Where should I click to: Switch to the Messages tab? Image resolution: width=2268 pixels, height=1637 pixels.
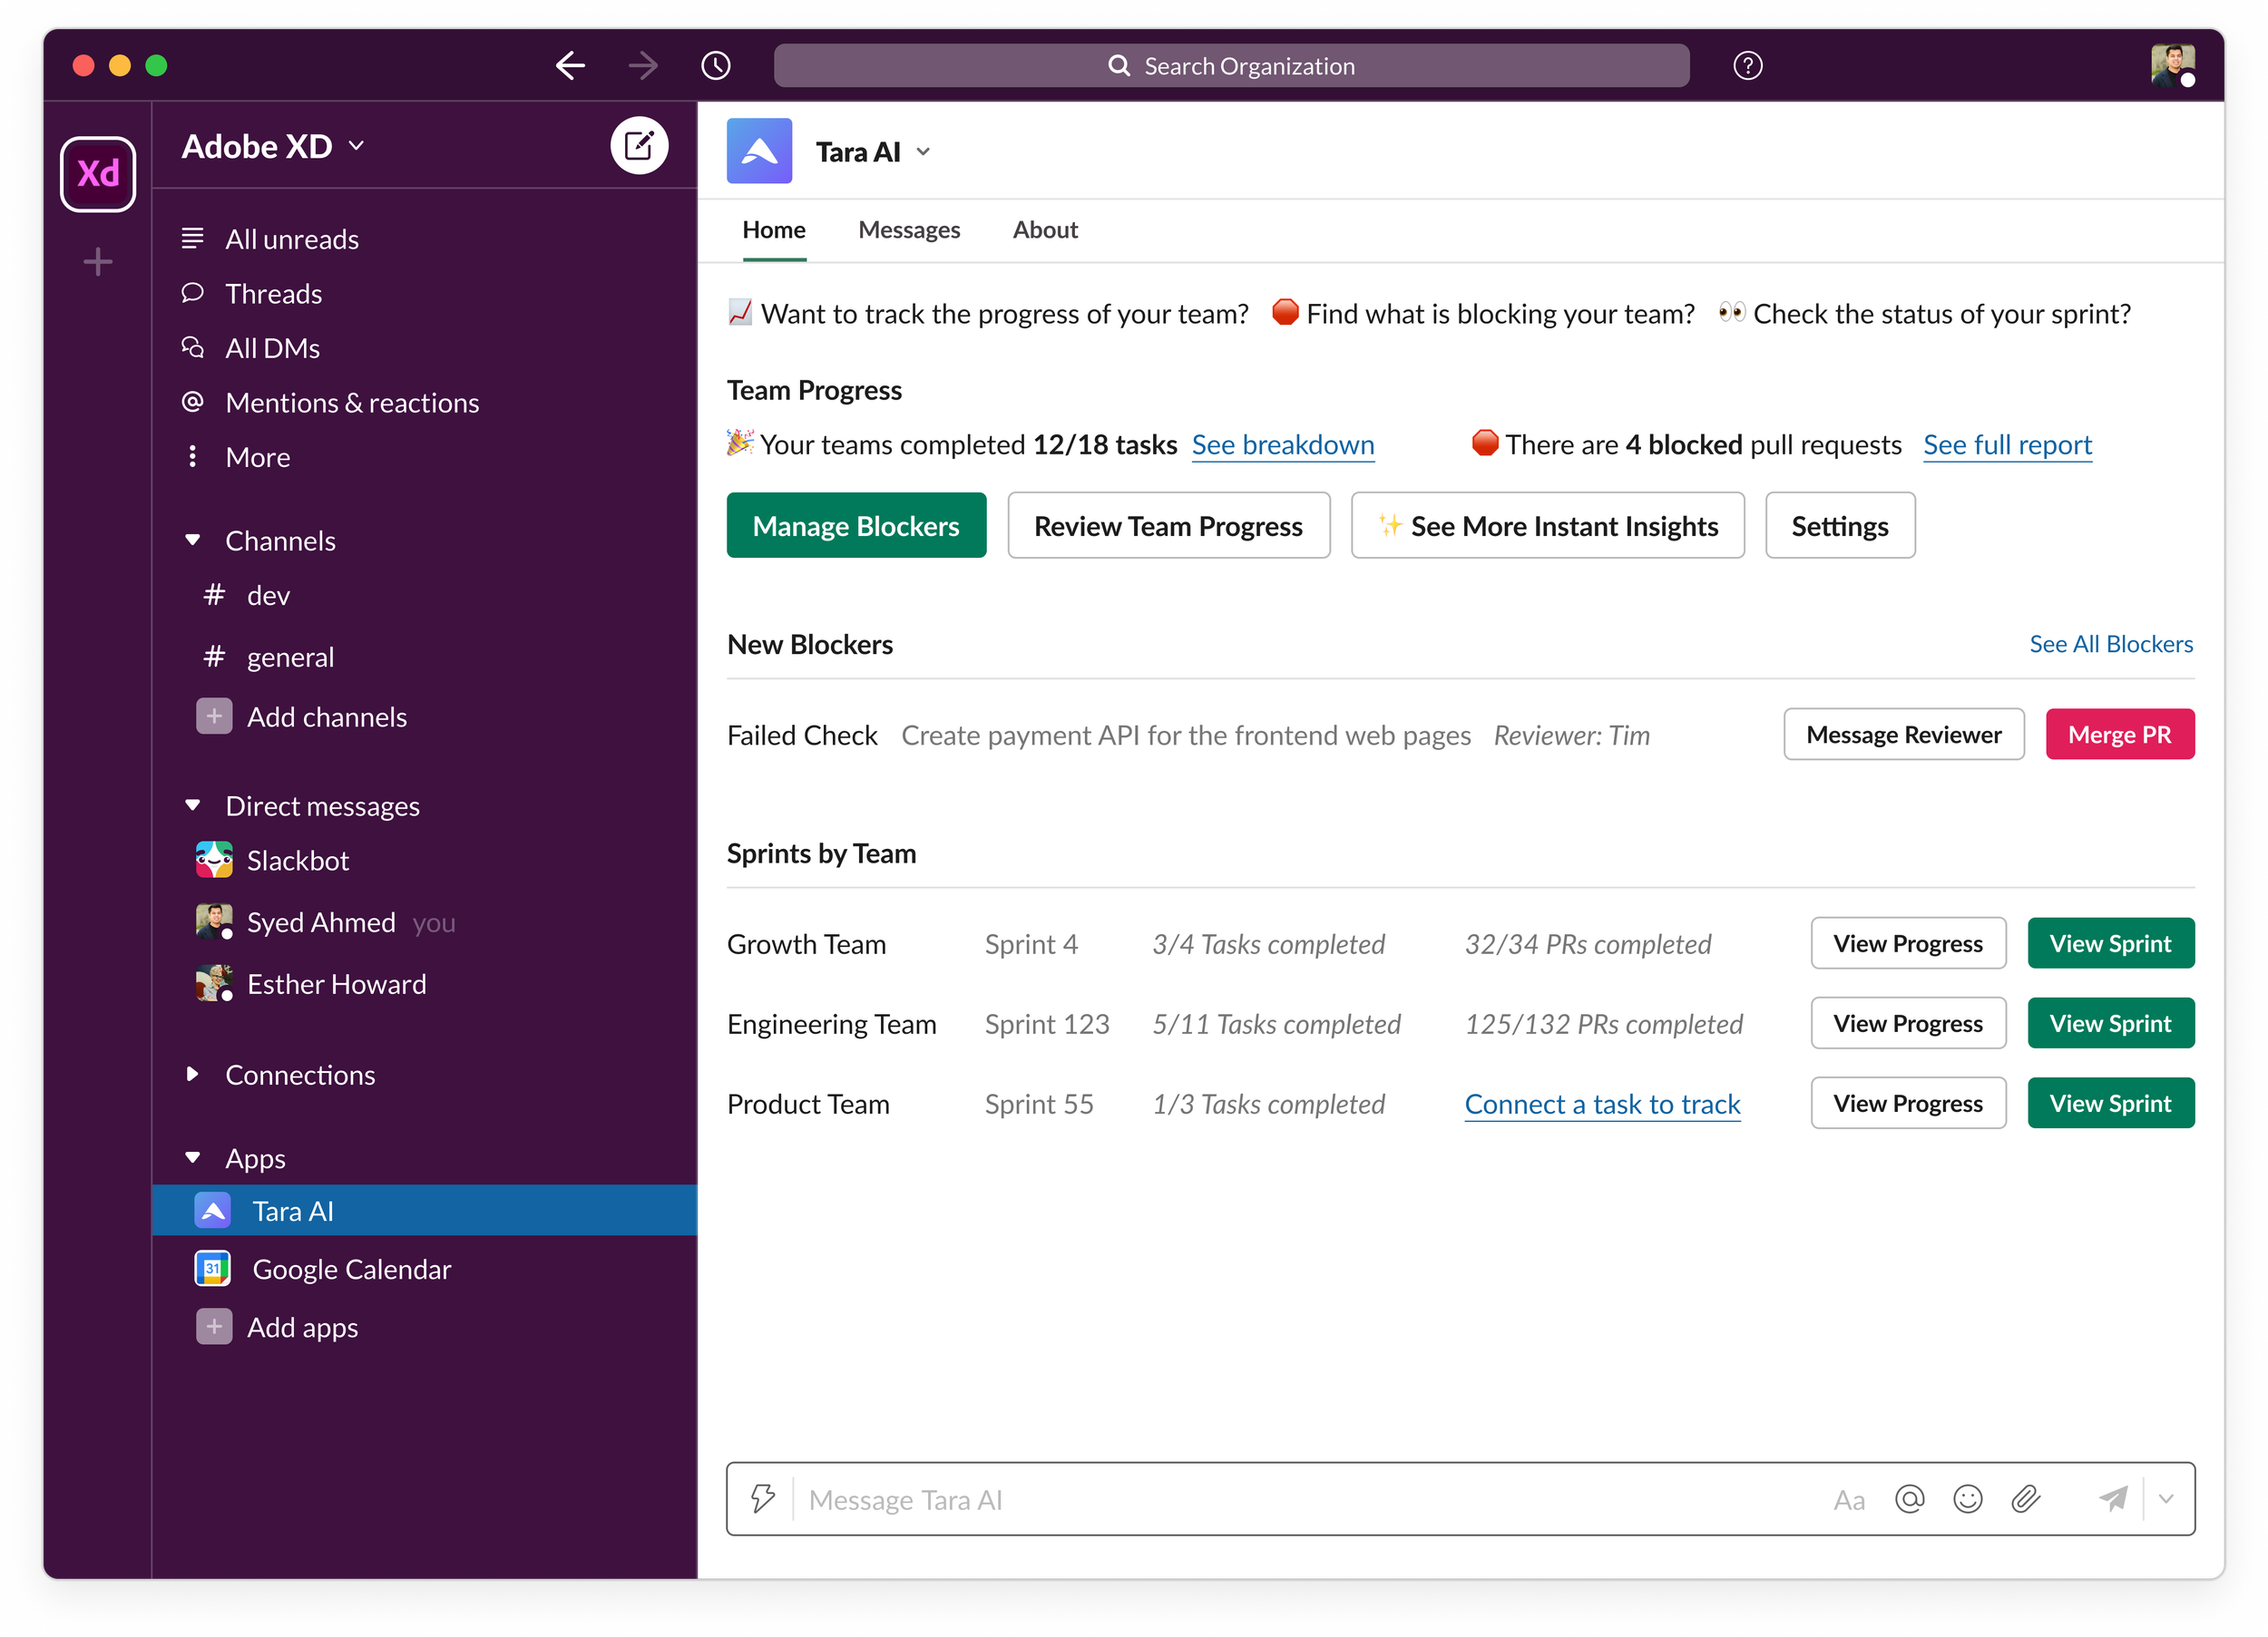click(908, 230)
